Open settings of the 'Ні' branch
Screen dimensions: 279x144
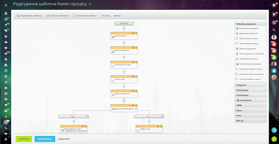[x=163, y=117]
